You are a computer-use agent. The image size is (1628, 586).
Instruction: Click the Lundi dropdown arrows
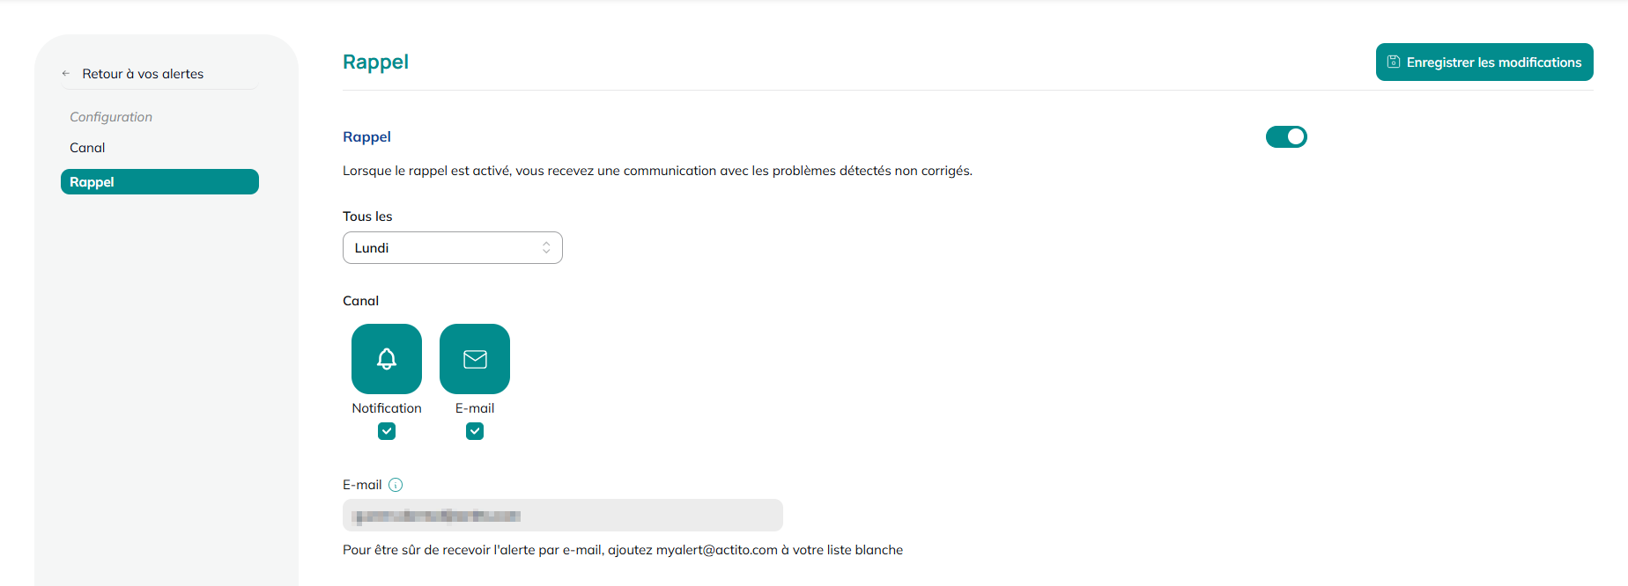(546, 248)
